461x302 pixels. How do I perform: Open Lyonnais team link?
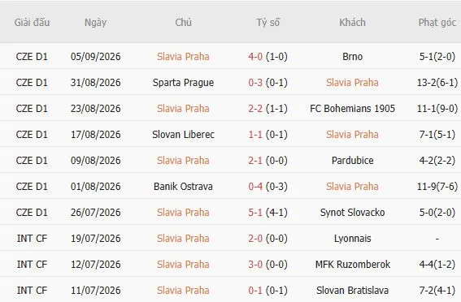click(x=352, y=239)
